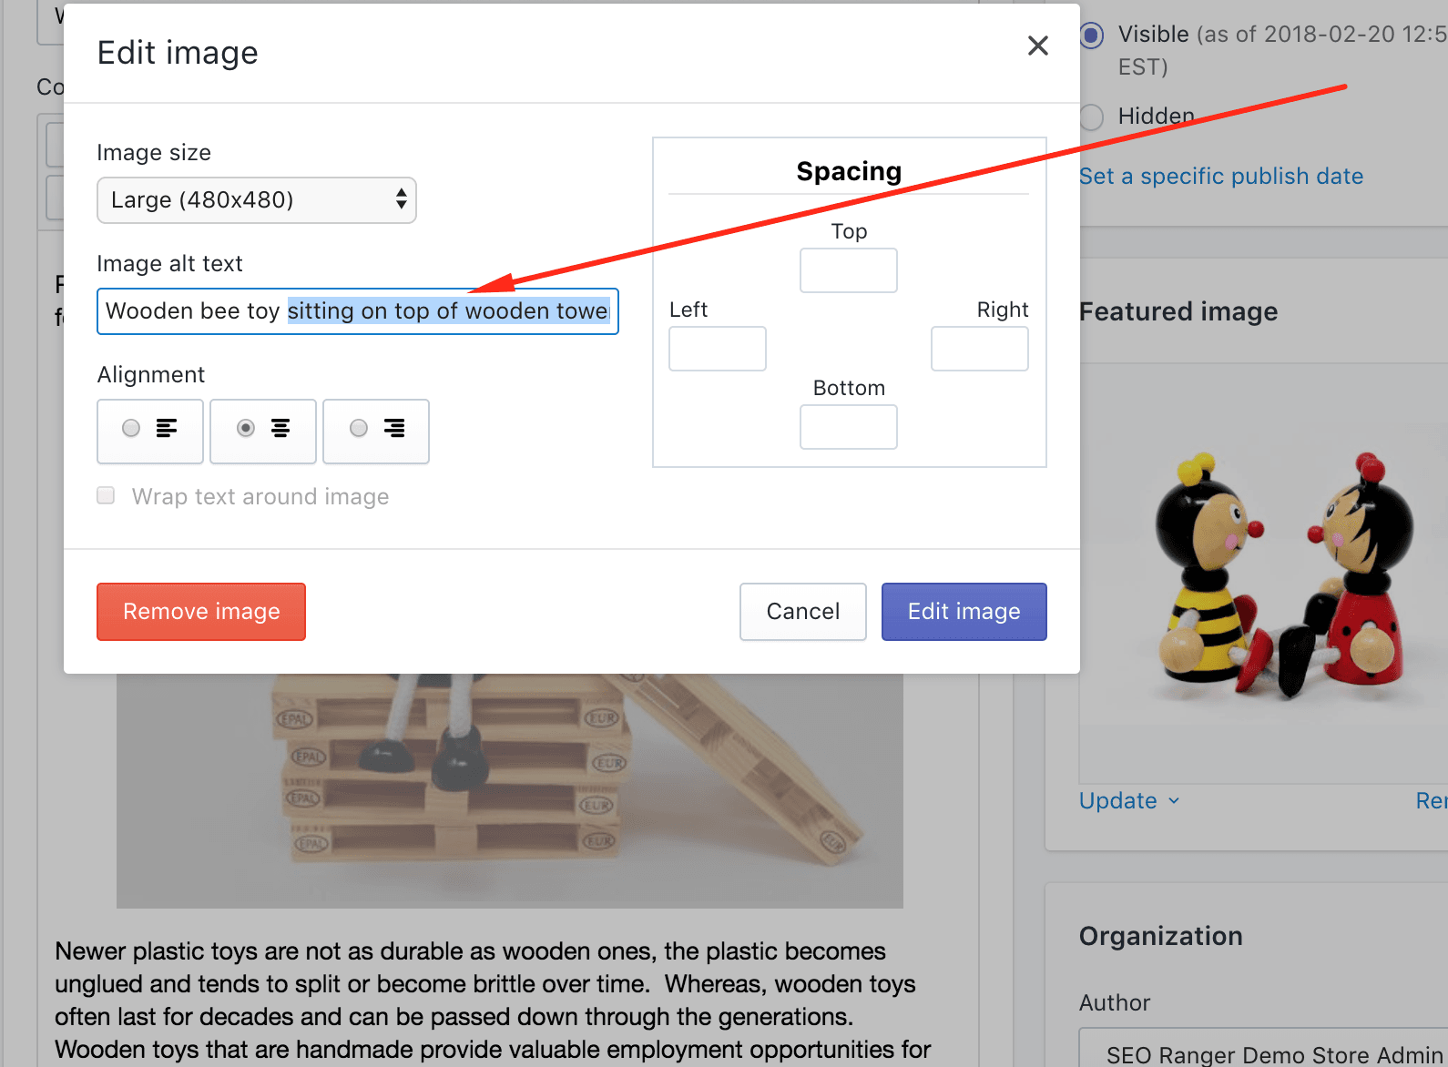Select right alignment radio button

[359, 428]
